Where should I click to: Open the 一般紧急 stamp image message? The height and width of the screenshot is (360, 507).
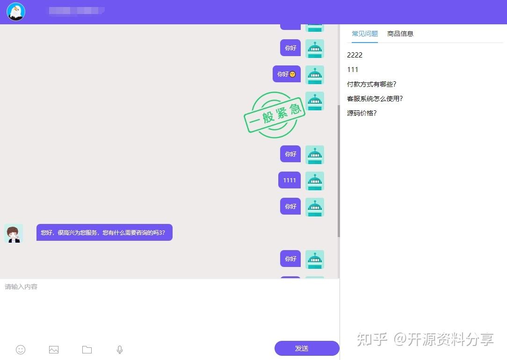pos(274,115)
